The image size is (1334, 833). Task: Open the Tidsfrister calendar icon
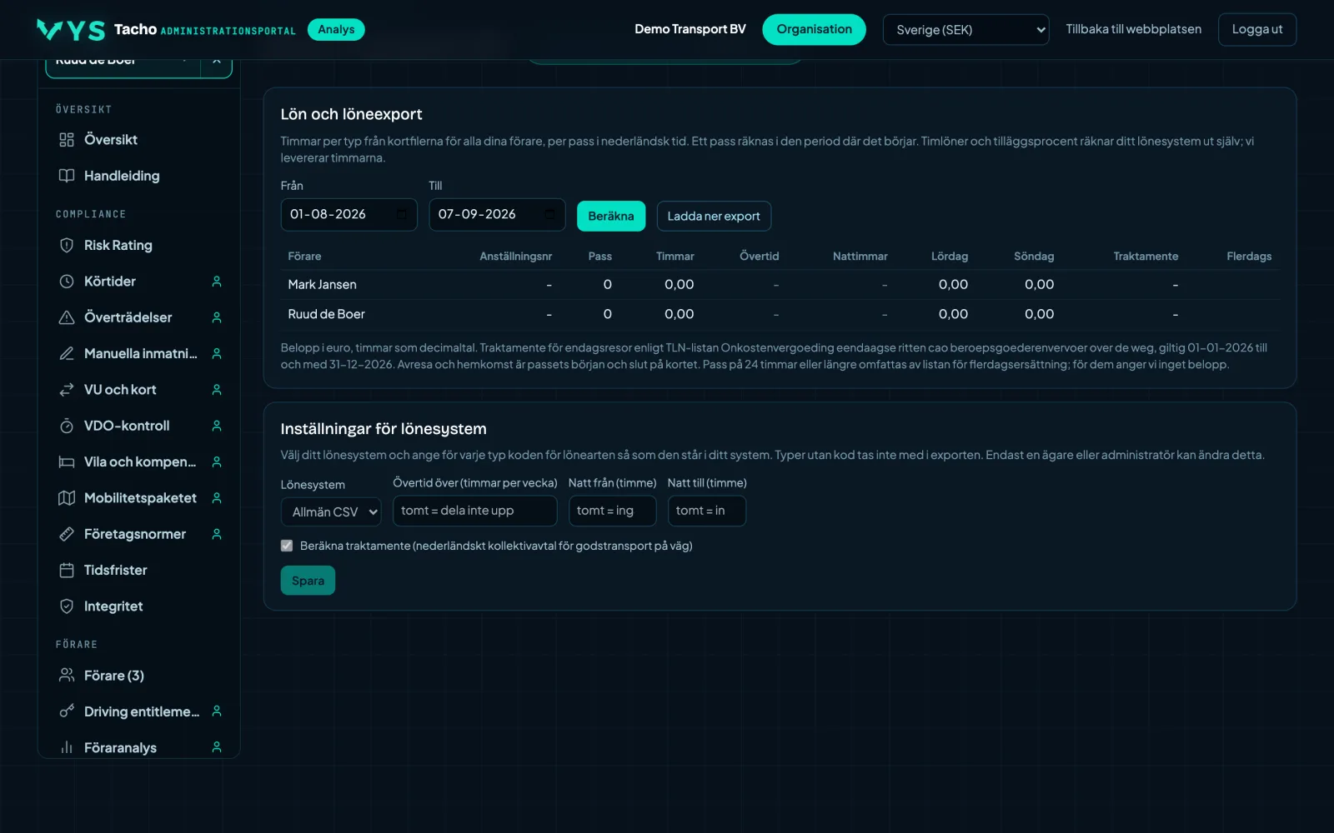point(67,570)
